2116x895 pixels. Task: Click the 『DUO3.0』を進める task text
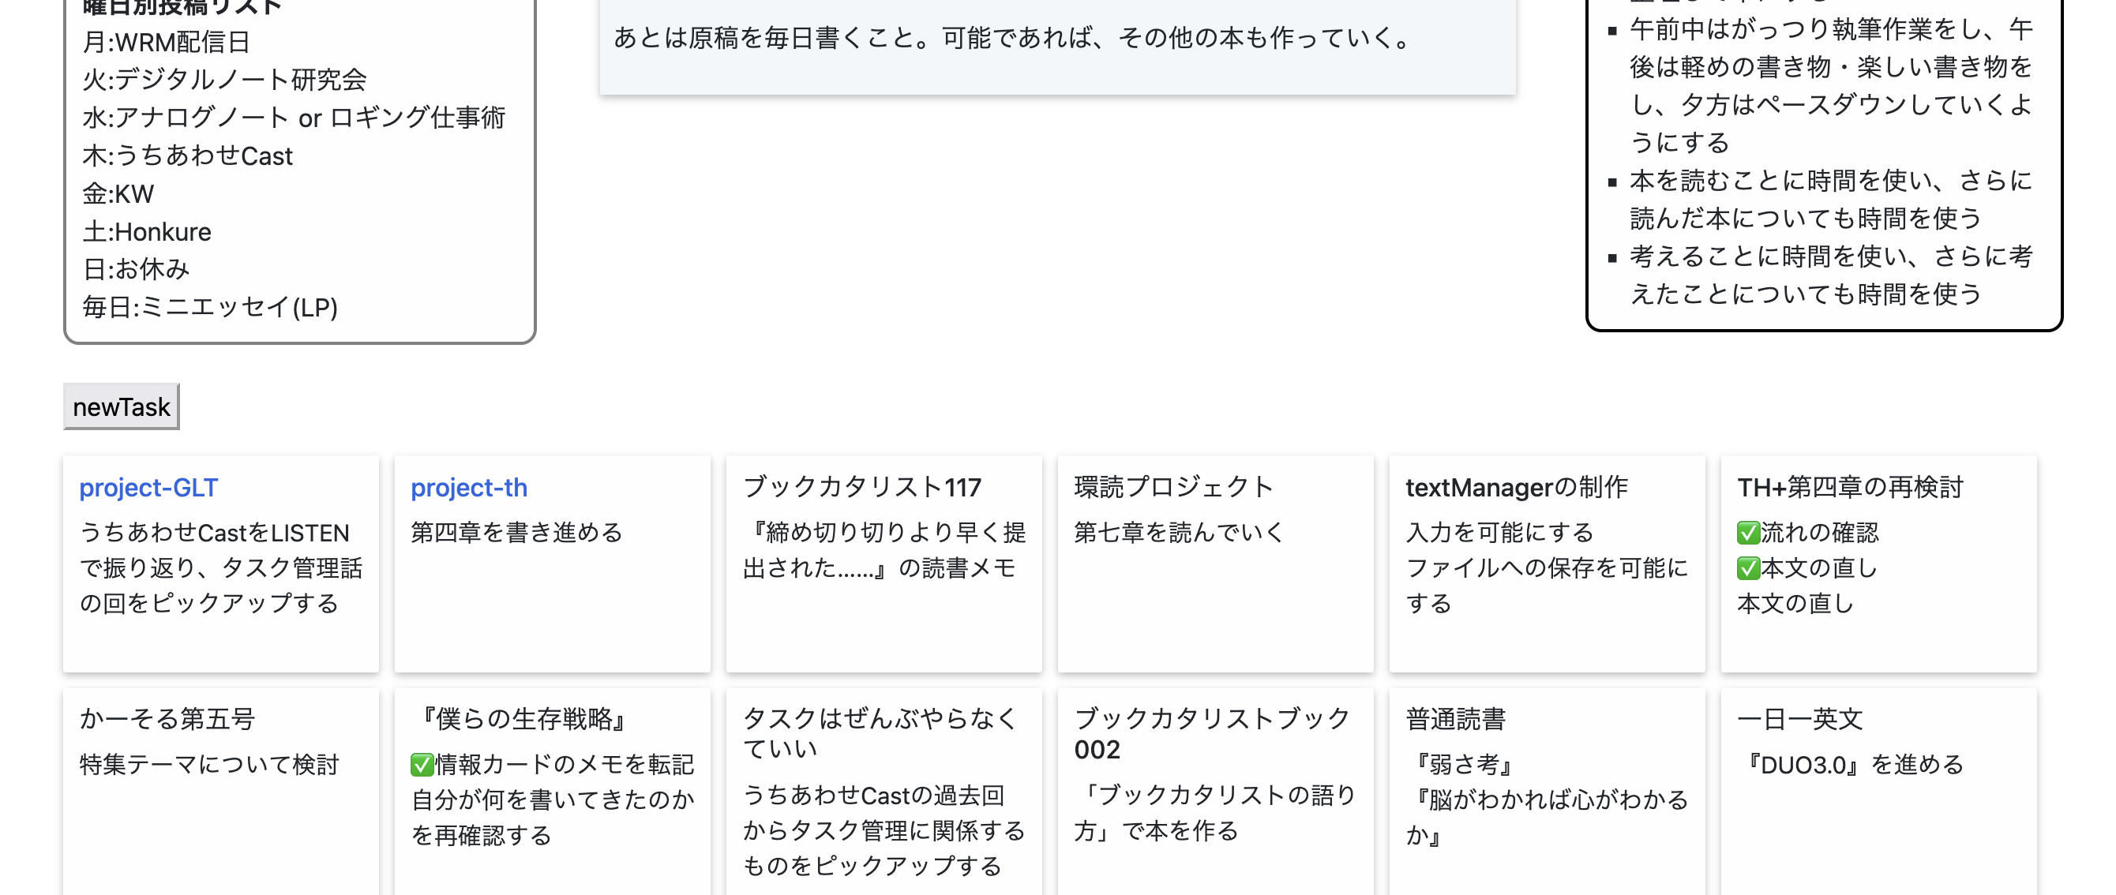tap(1851, 766)
